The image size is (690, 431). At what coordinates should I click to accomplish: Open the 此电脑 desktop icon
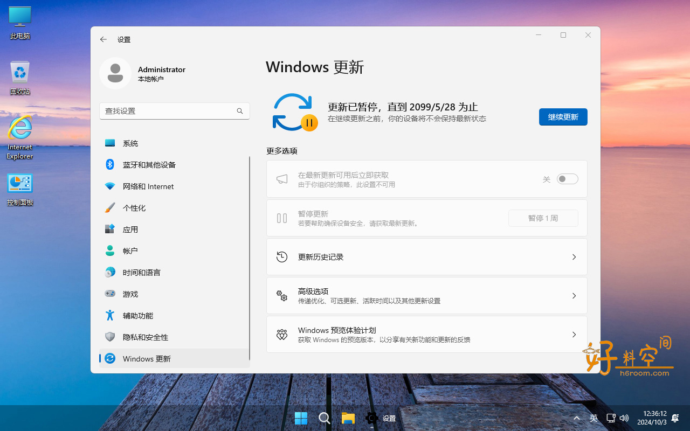pos(20,23)
